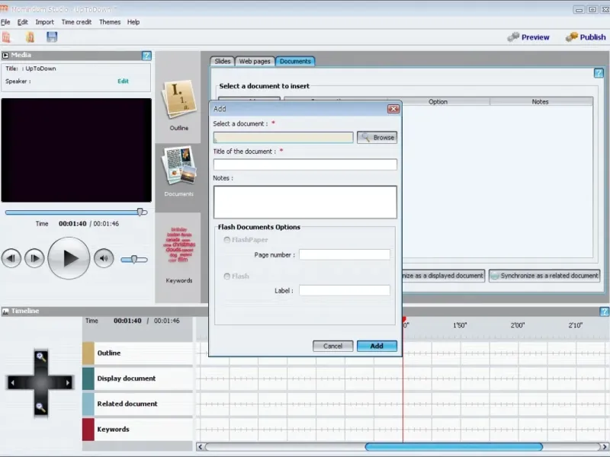
Task: Select the Flash radio button
Action: (226, 276)
